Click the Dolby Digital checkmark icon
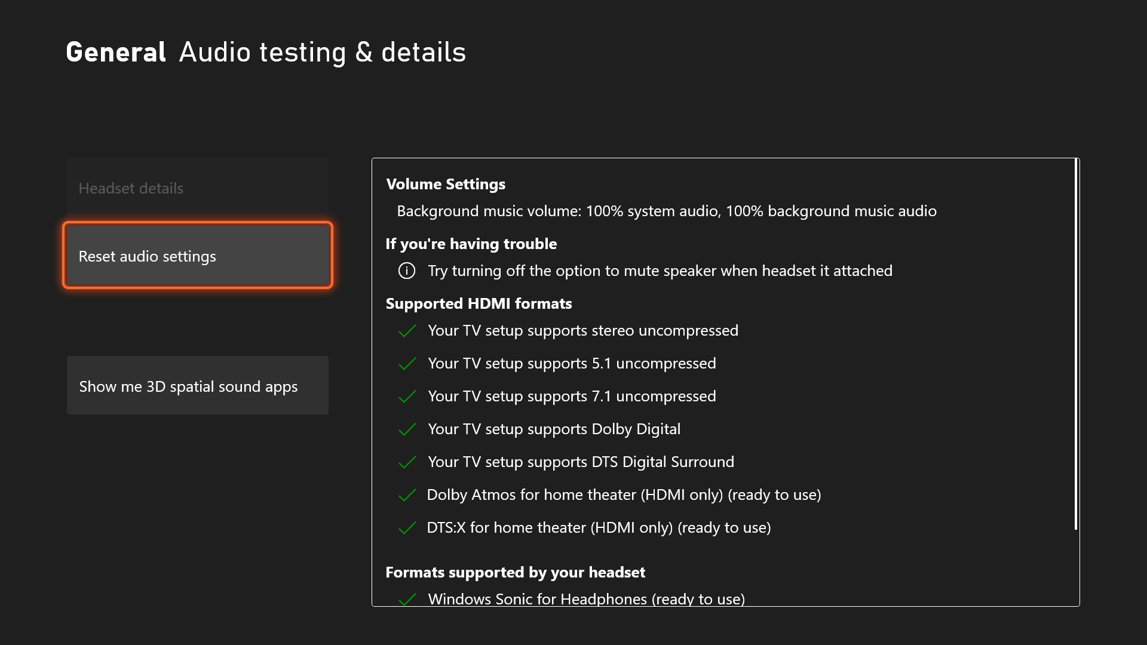 click(407, 429)
